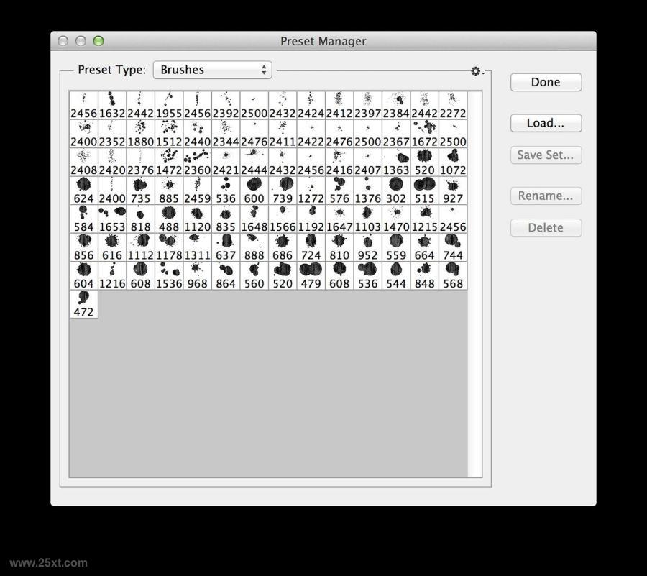Viewport: 647px width, 576px height.
Task: Open the Preset Type dropdown showing Brushes
Action: pyautogui.click(x=213, y=70)
